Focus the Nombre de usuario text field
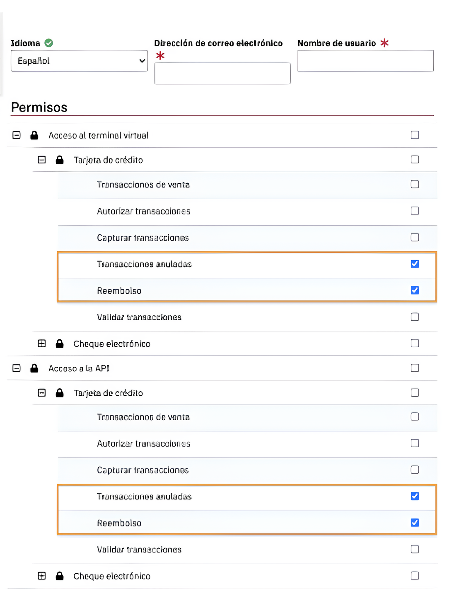The image size is (454, 599). pos(365,61)
